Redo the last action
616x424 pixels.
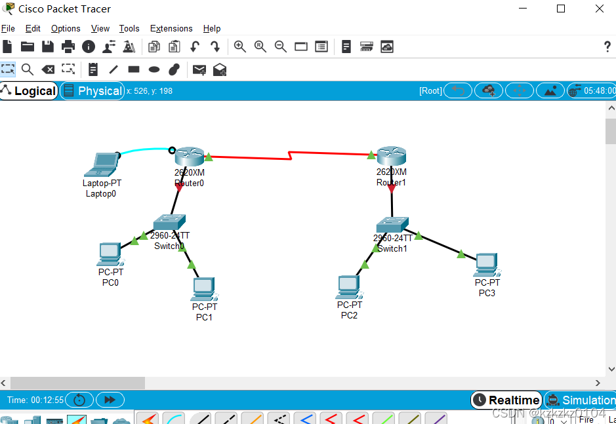click(215, 47)
